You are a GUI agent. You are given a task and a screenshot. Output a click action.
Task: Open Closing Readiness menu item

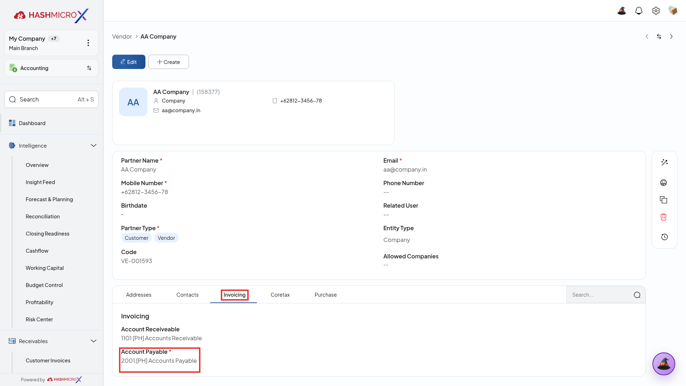(48, 234)
